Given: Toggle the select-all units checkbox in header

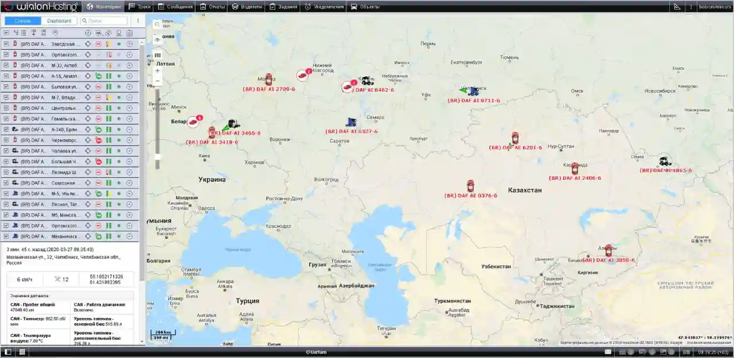Looking at the screenshot, I should [x=6, y=33].
